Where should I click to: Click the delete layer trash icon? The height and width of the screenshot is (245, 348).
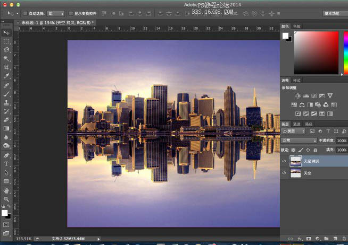tap(344, 239)
